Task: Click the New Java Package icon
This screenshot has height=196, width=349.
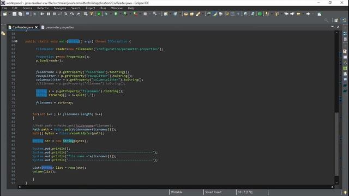Action: [x=166, y=14]
